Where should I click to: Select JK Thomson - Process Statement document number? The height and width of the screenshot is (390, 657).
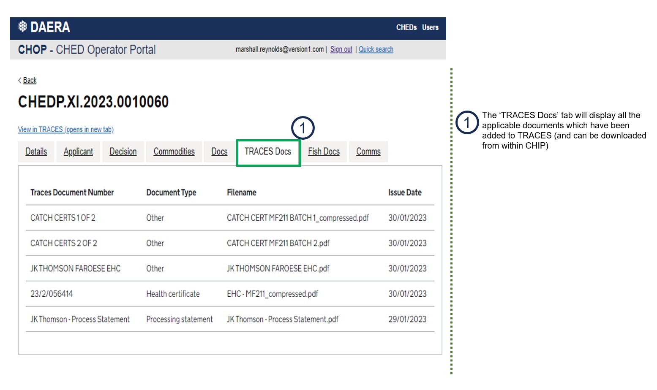click(80, 319)
